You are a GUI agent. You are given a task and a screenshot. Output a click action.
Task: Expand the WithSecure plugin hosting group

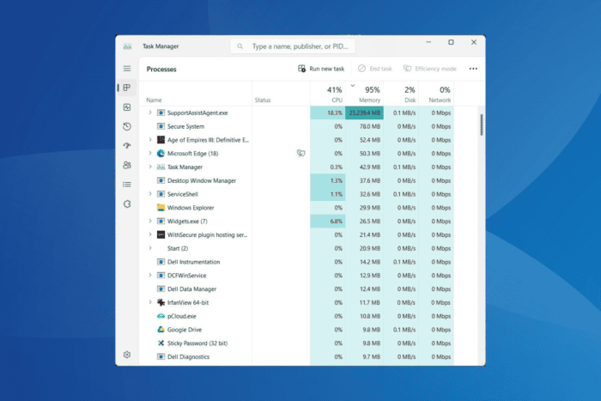tap(150, 234)
